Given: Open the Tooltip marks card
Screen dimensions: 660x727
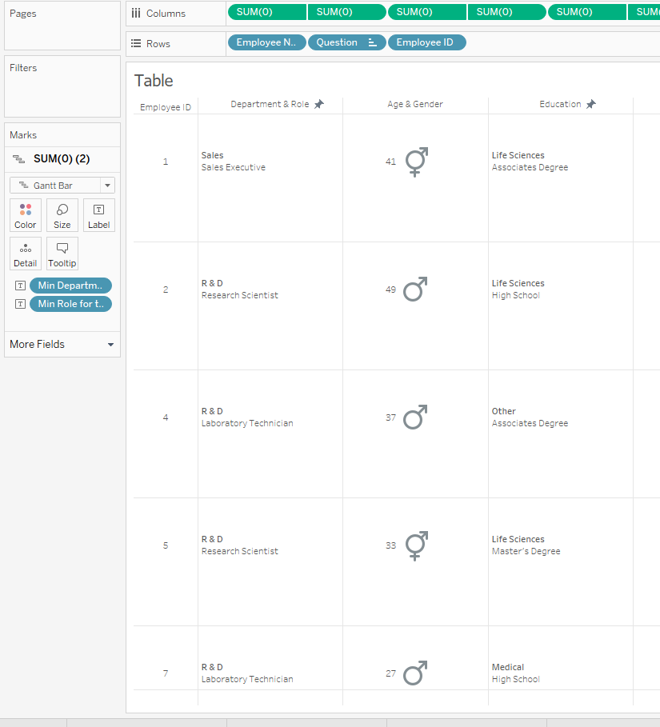Looking at the screenshot, I should 62,254.
